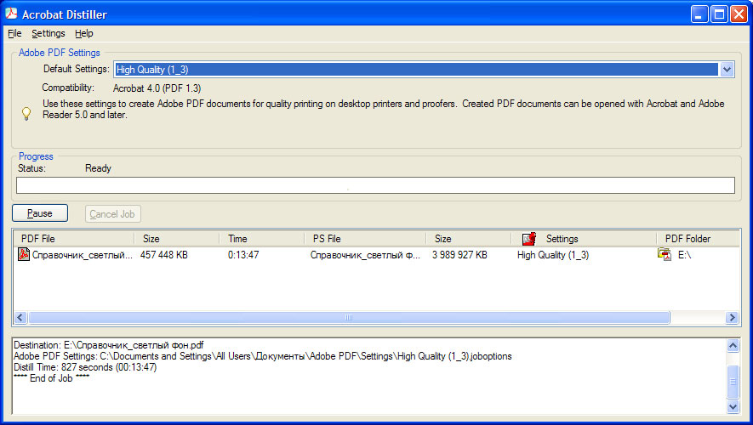Select the High Quality (1_3) cell in job row
This screenshot has width=753, height=425.
tap(553, 255)
